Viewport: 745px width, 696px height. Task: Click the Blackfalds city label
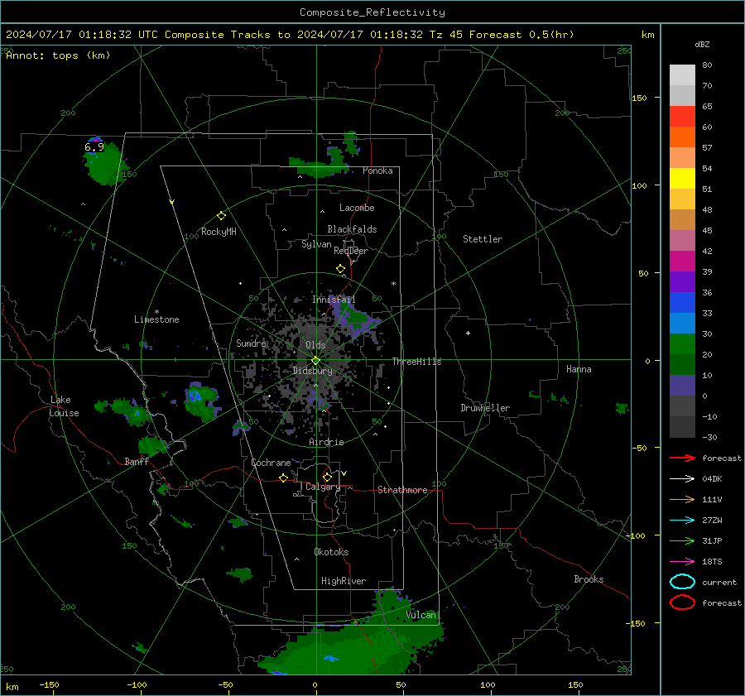352,229
